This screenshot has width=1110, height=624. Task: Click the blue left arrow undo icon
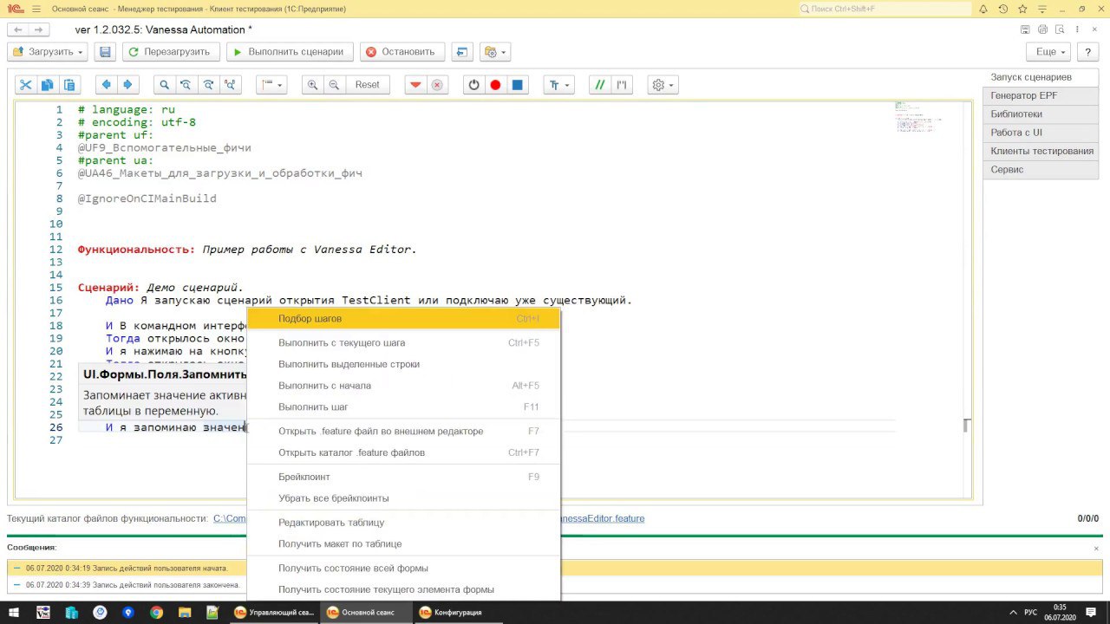click(106, 85)
